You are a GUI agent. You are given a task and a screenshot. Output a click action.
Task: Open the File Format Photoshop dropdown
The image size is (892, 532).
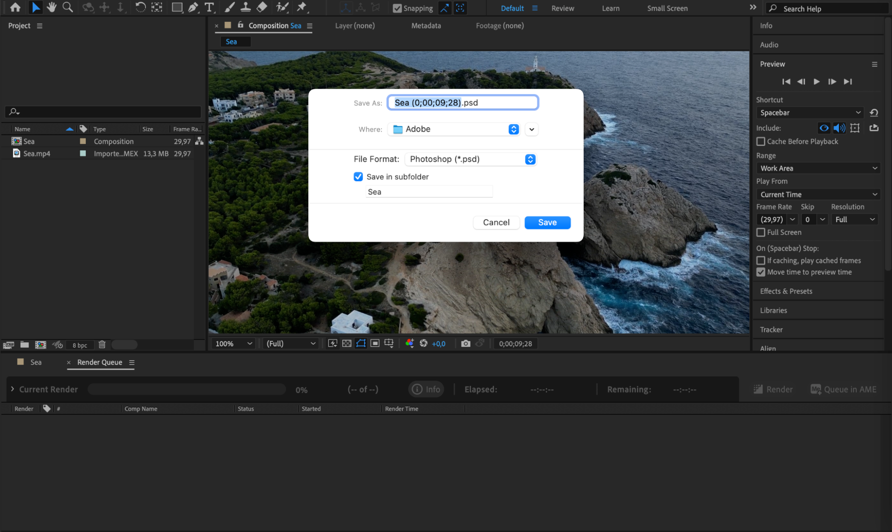(470, 159)
